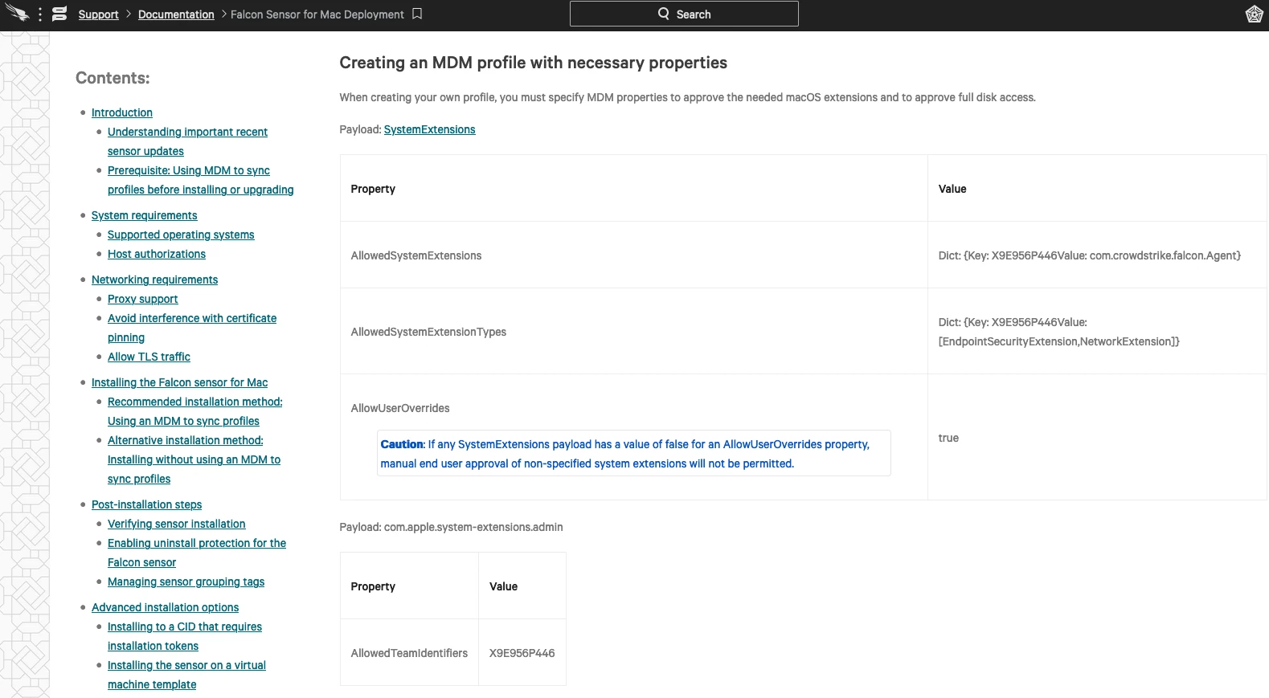This screenshot has width=1269, height=698.
Task: Open Host authorizations link
Action: point(157,254)
